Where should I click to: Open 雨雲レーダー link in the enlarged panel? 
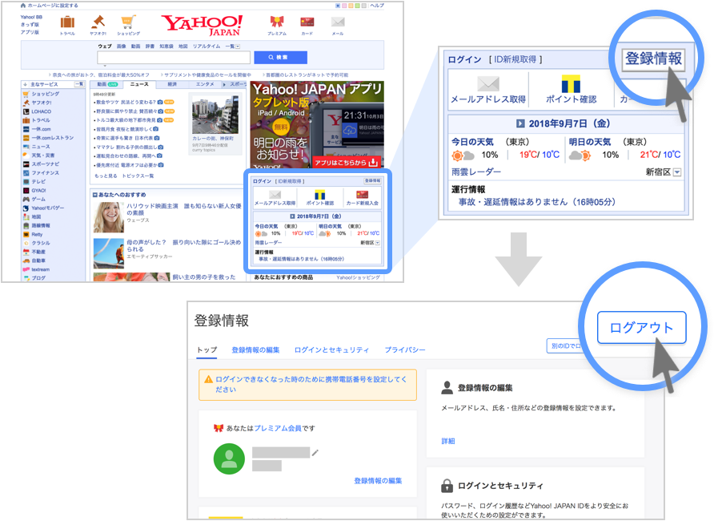tap(475, 172)
